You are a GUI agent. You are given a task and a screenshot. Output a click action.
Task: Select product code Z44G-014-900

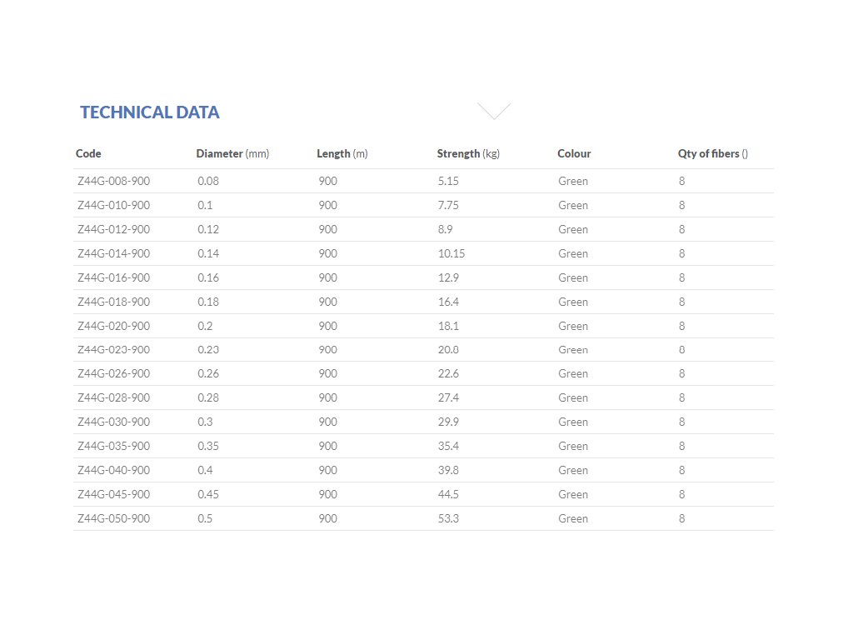113,253
